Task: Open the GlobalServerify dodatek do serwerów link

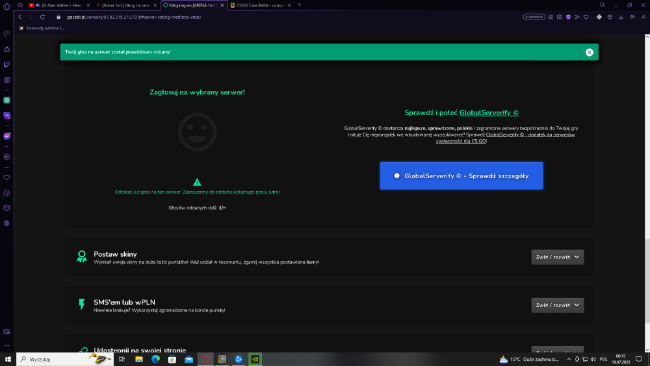Action: click(505, 138)
